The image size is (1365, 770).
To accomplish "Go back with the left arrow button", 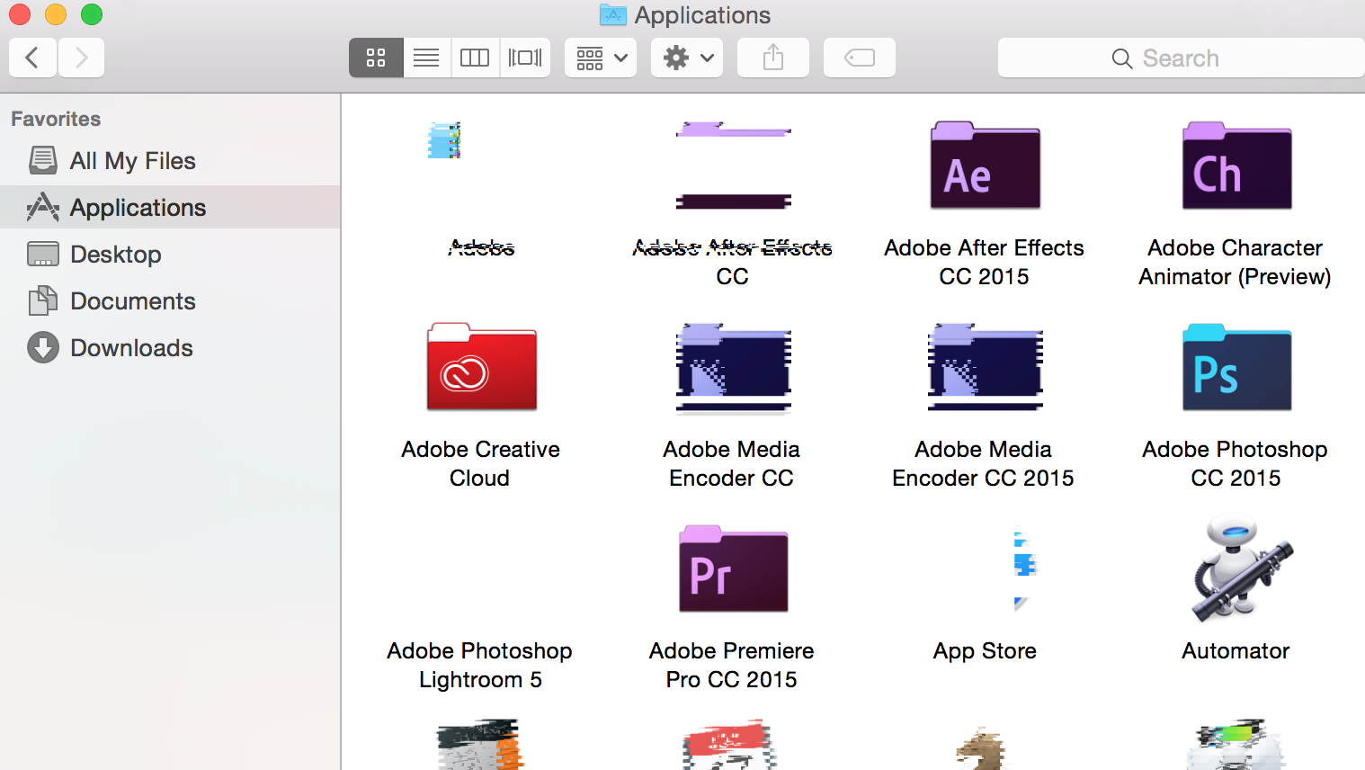I will 32,58.
